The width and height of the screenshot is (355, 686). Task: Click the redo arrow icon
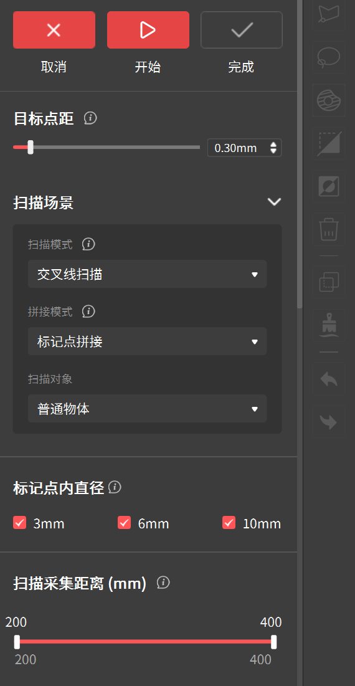[x=329, y=422]
